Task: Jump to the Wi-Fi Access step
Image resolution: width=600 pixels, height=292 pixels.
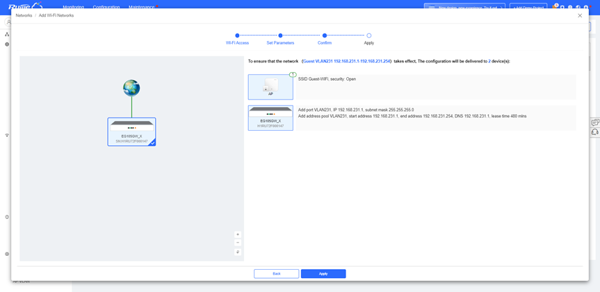Action: click(x=237, y=39)
